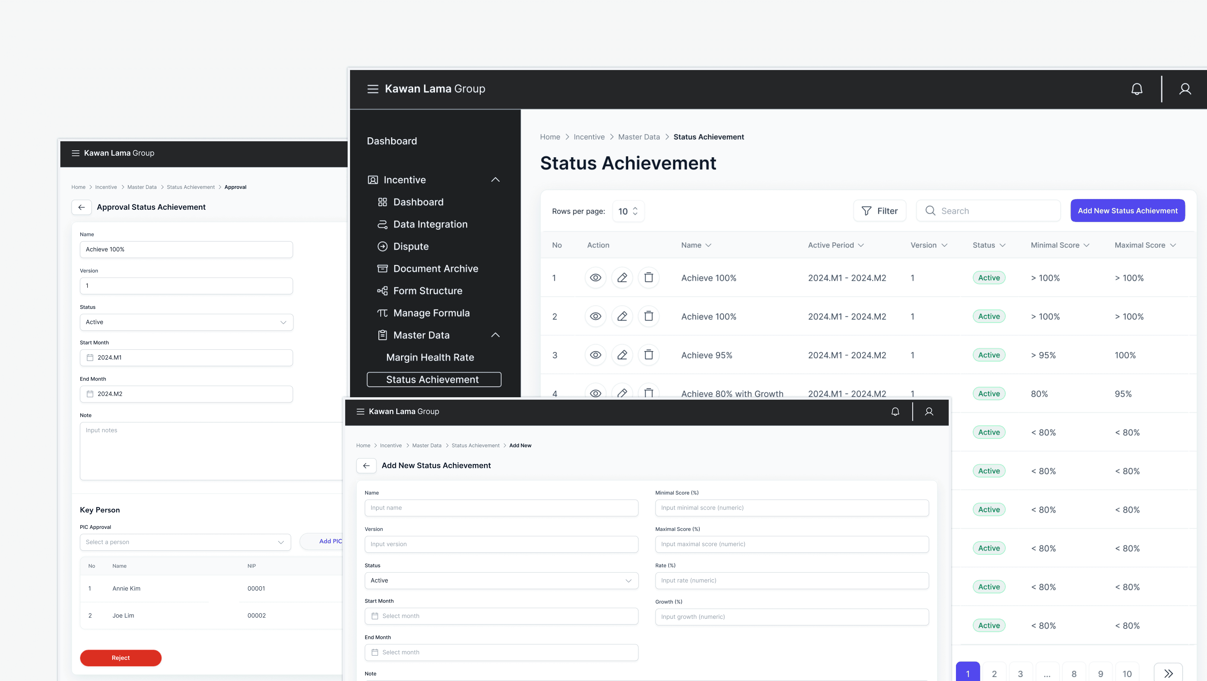This screenshot has height=681, width=1207.
Task: Delete the Achieve 80% with Growth entry
Action: point(648,393)
